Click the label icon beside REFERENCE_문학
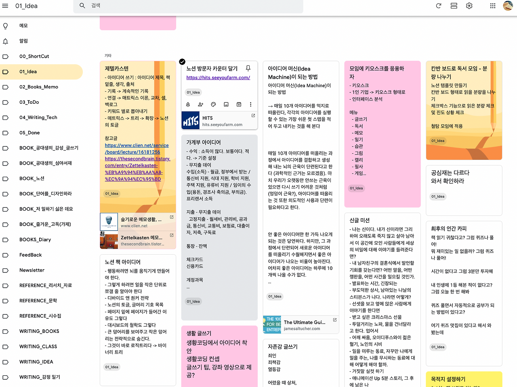This screenshot has height=387, width=517. tap(6, 301)
